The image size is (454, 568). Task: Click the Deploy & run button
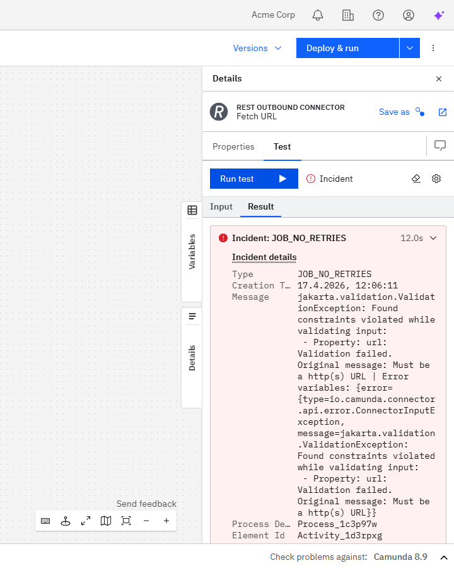click(x=347, y=48)
